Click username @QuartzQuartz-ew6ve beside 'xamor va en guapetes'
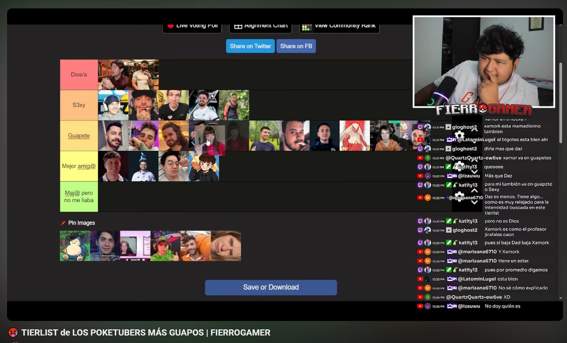 pos(473,158)
